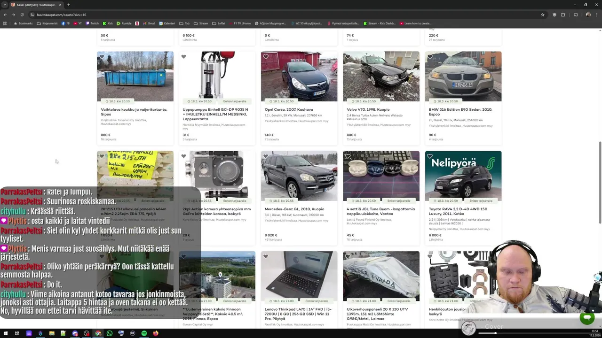Open the browser extensions puzzle icon
This screenshot has height=338, width=602.
563,15
